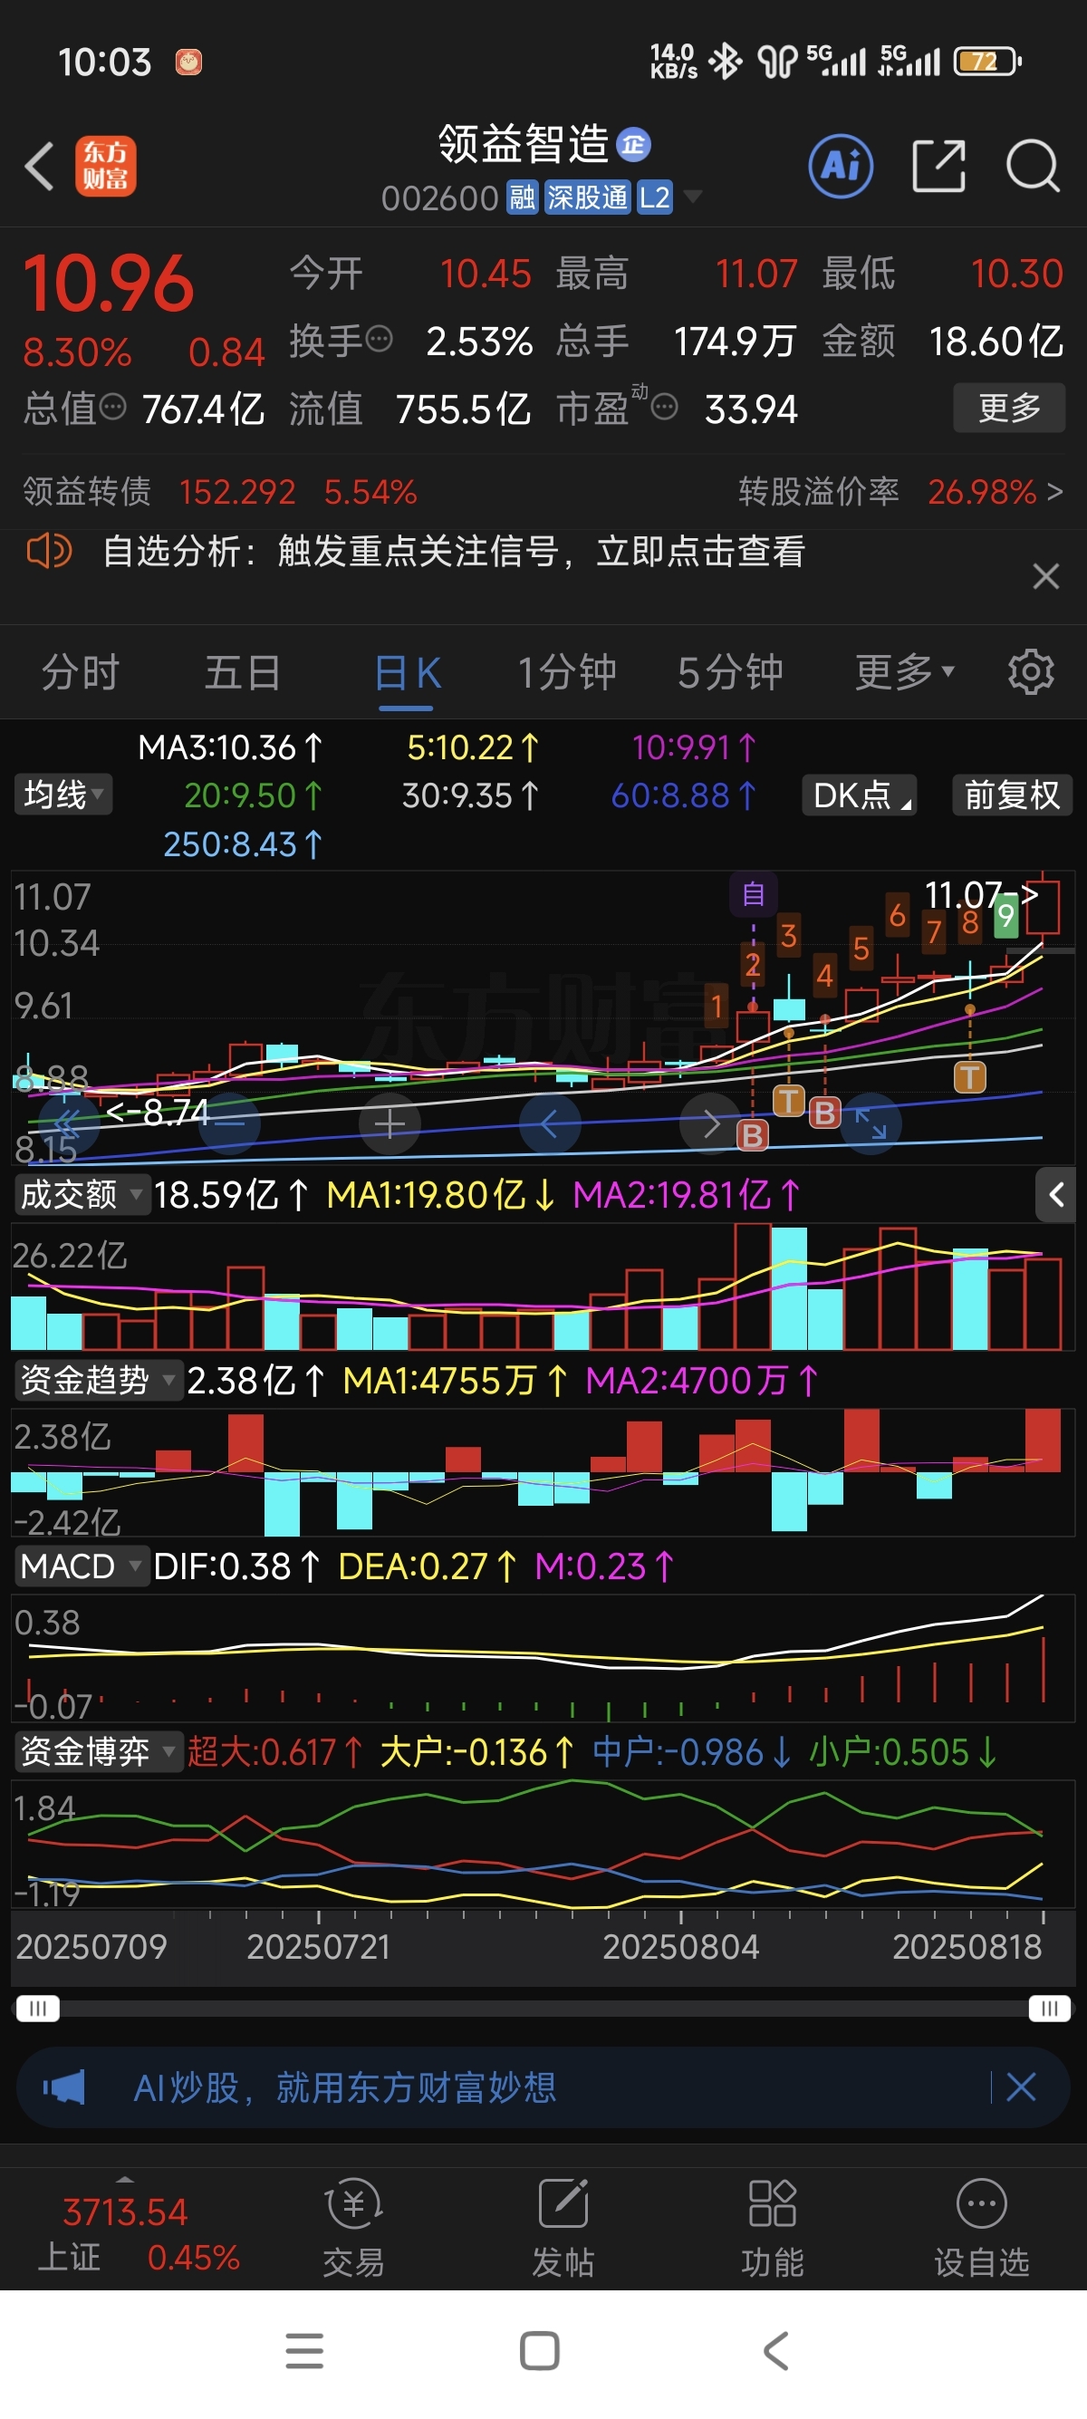Tap Android system back button

(x=775, y=2350)
